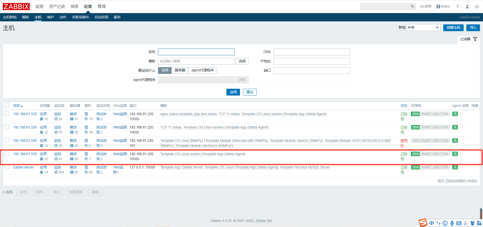Tick the checkbox for 192.168.81.230

7,127
